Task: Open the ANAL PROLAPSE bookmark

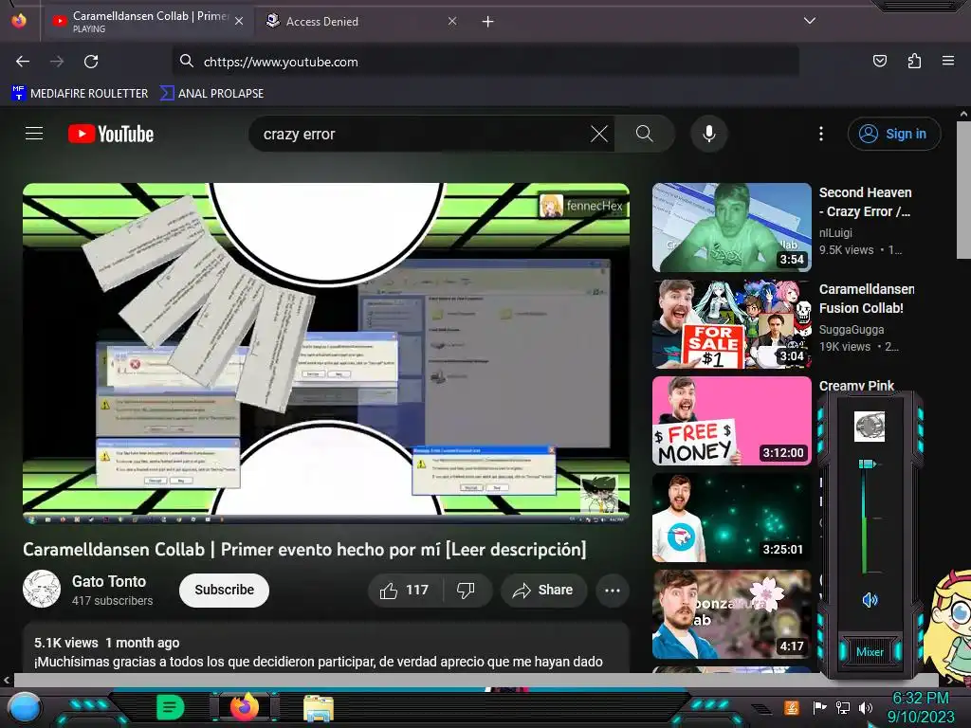Action: 211,94
